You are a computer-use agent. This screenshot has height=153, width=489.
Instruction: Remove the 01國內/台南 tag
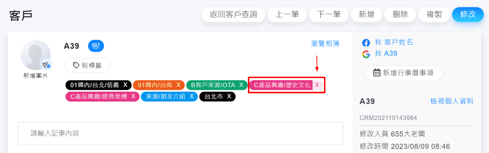tap(178, 85)
